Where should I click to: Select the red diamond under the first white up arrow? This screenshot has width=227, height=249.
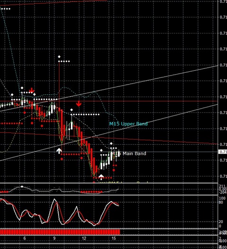click(62, 159)
